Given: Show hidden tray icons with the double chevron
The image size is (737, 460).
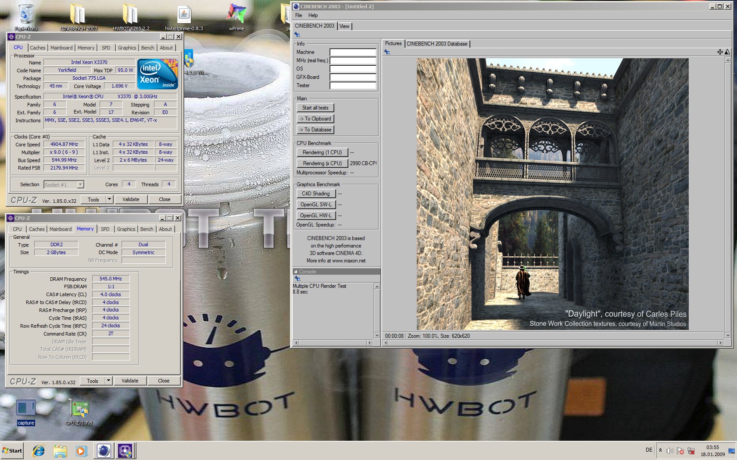Looking at the screenshot, I should pyautogui.click(x=660, y=450).
